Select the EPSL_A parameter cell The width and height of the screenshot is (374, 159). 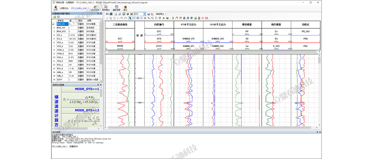(62, 65)
